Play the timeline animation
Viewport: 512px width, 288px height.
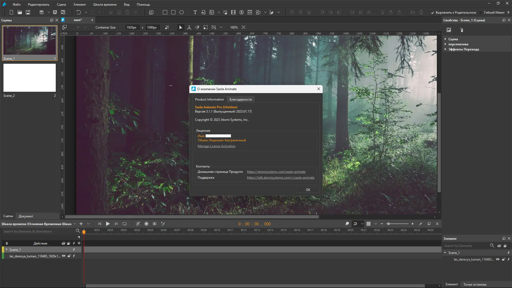[108, 224]
